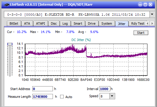The height and width of the screenshot is (107, 157).
Task: Click the x-axis label BAF040
Action: [86, 80]
